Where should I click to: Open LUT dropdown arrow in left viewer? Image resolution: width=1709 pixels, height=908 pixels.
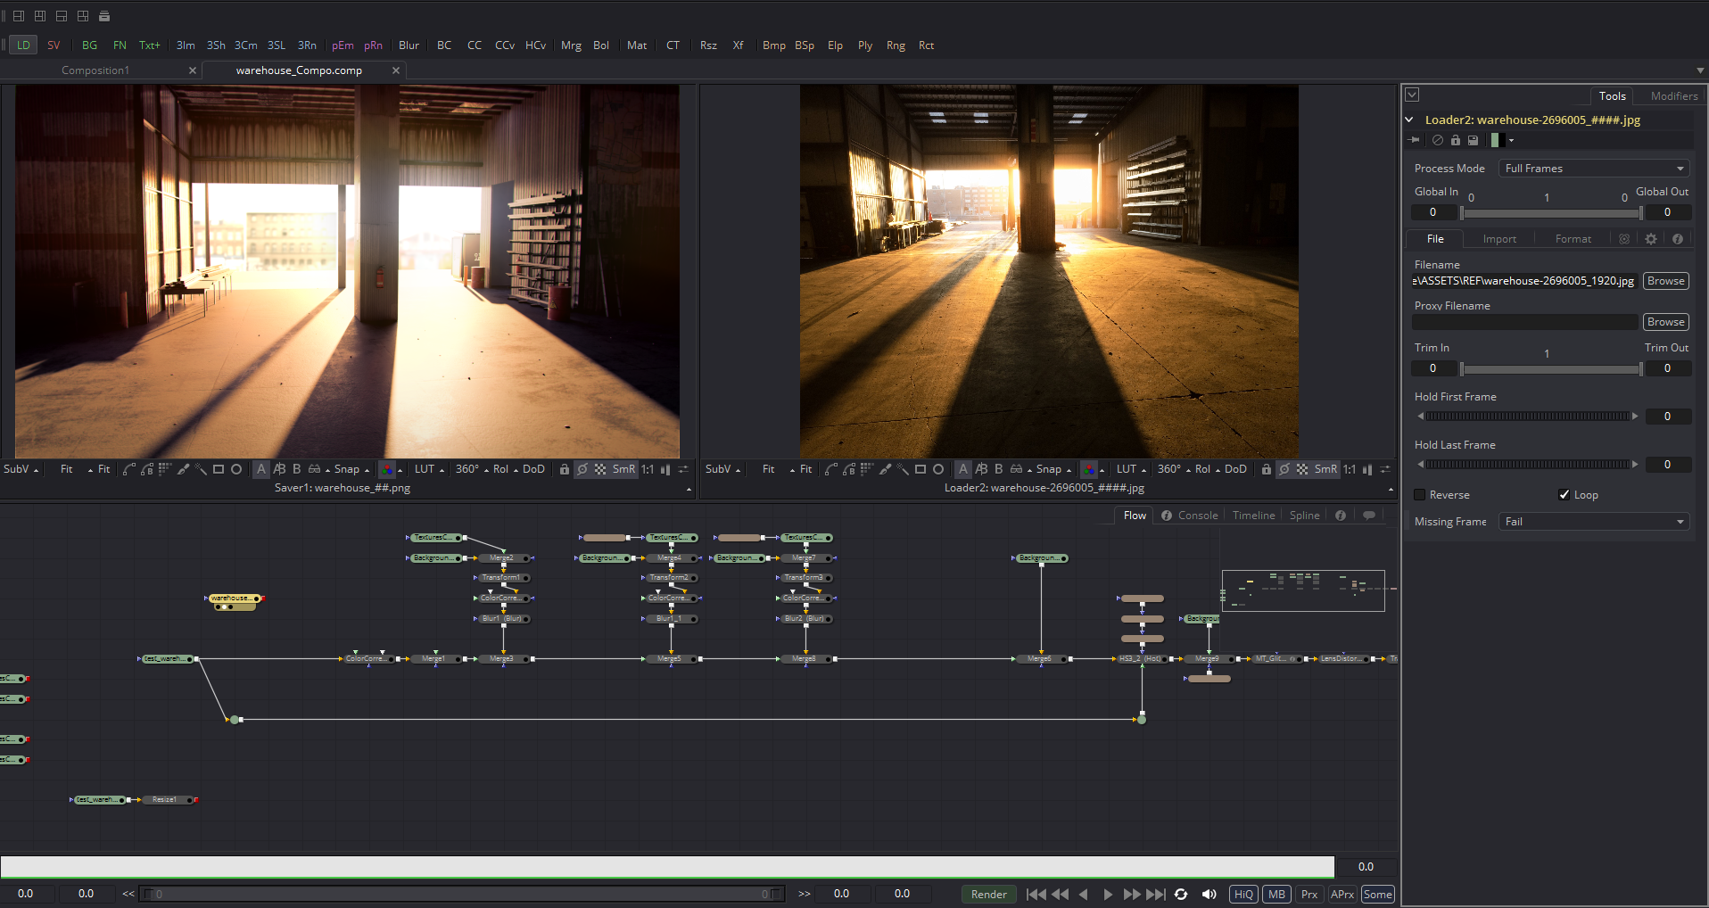(x=442, y=470)
